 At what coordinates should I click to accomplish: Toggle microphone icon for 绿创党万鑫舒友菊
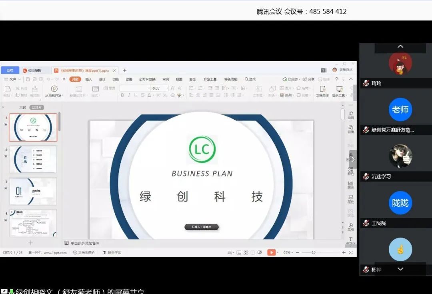point(366,130)
